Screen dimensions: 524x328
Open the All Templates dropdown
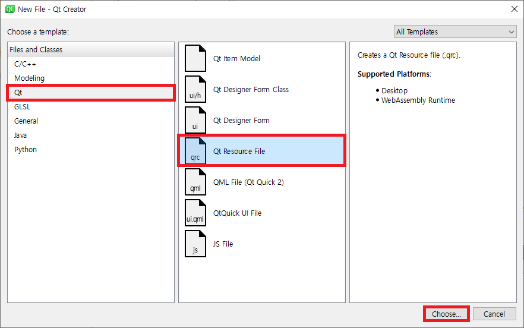coord(455,31)
